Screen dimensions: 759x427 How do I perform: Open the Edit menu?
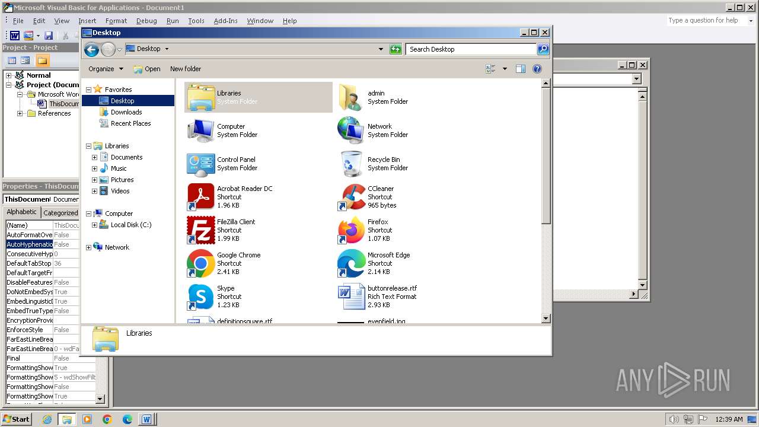(x=39, y=21)
